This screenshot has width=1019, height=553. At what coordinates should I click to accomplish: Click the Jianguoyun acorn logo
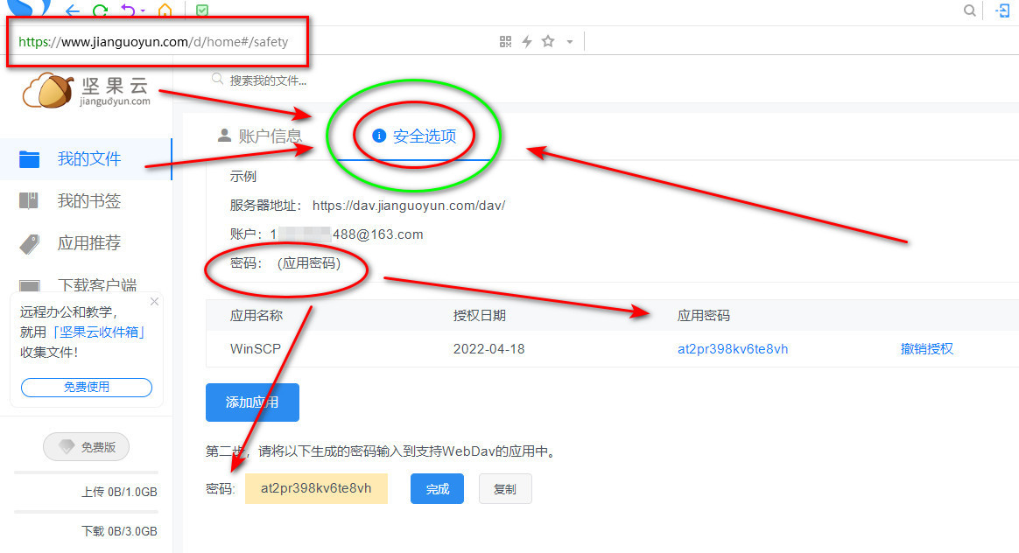[x=87, y=91]
